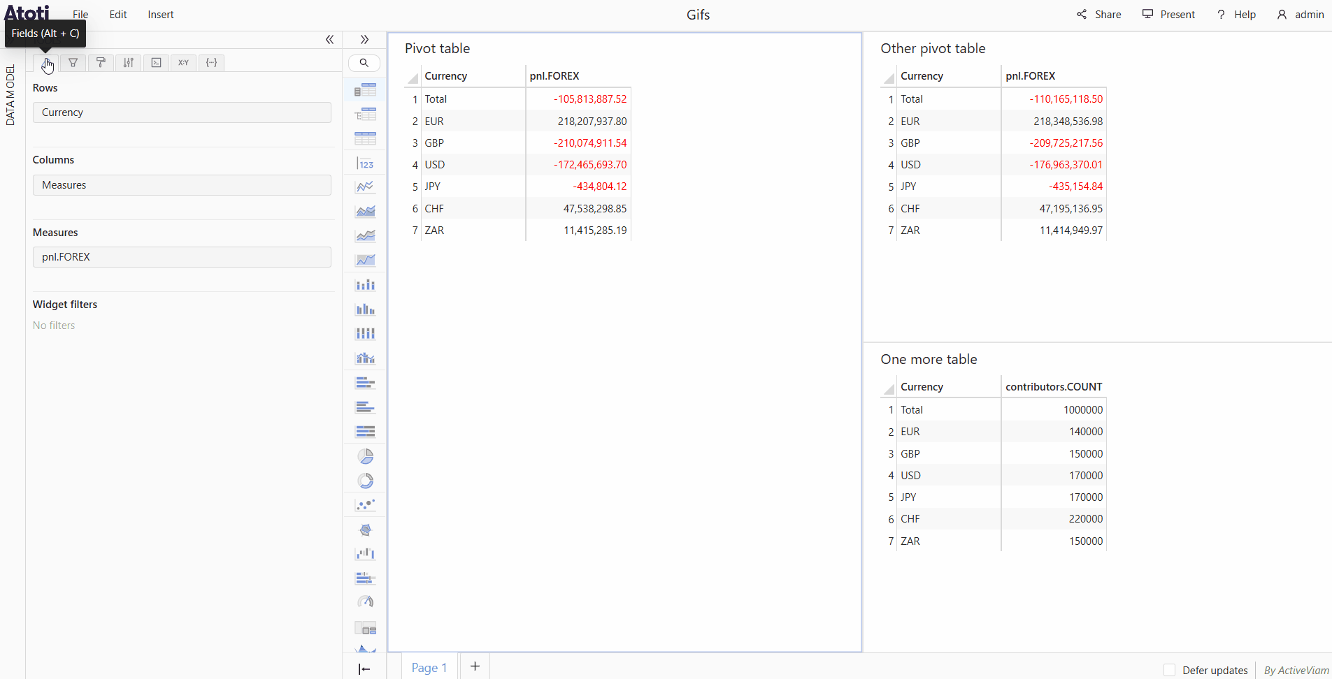Viewport: 1332px width, 679px height.
Task: Select the KPI 123 widget
Action: pos(365,163)
